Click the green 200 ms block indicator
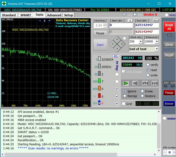The height and width of the screenshot is (157, 176). tap(99, 82)
